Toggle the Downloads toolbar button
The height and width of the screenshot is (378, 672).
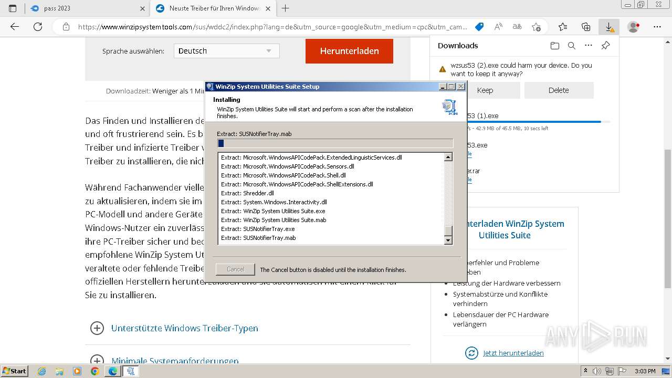coord(609,27)
